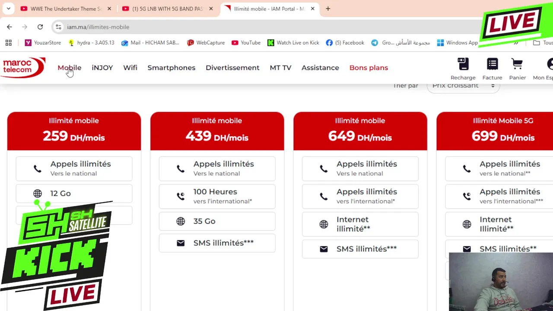Click the international call icon beside 100 Heures
553x311 pixels.
click(181, 196)
